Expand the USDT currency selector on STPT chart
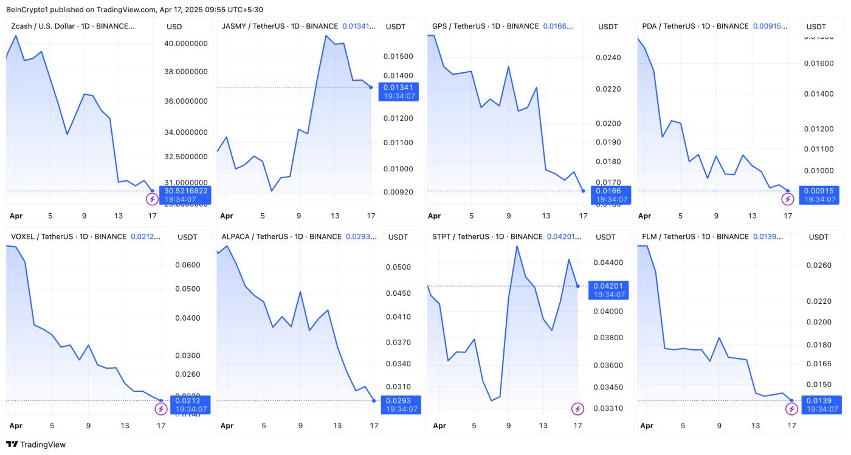The image size is (851, 455). tap(608, 237)
